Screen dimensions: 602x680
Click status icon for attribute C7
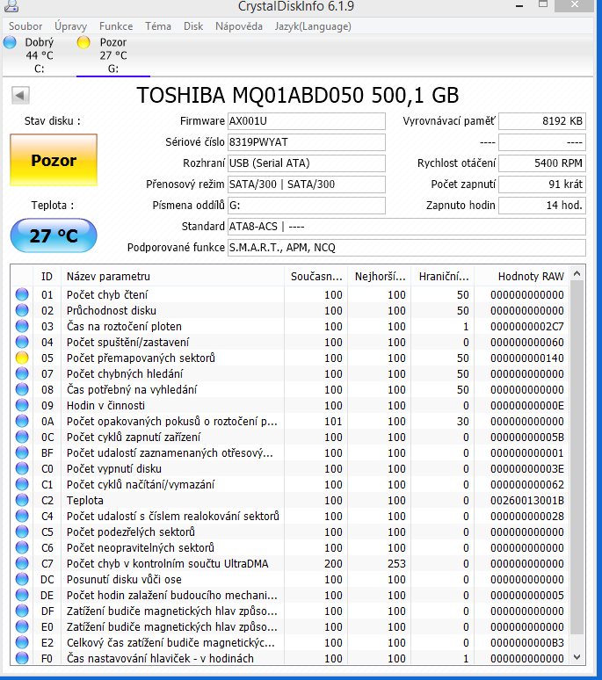pos(22,564)
